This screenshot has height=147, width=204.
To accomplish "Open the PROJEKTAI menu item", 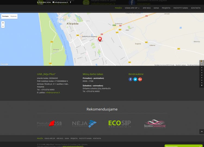I will tap(166, 8).
